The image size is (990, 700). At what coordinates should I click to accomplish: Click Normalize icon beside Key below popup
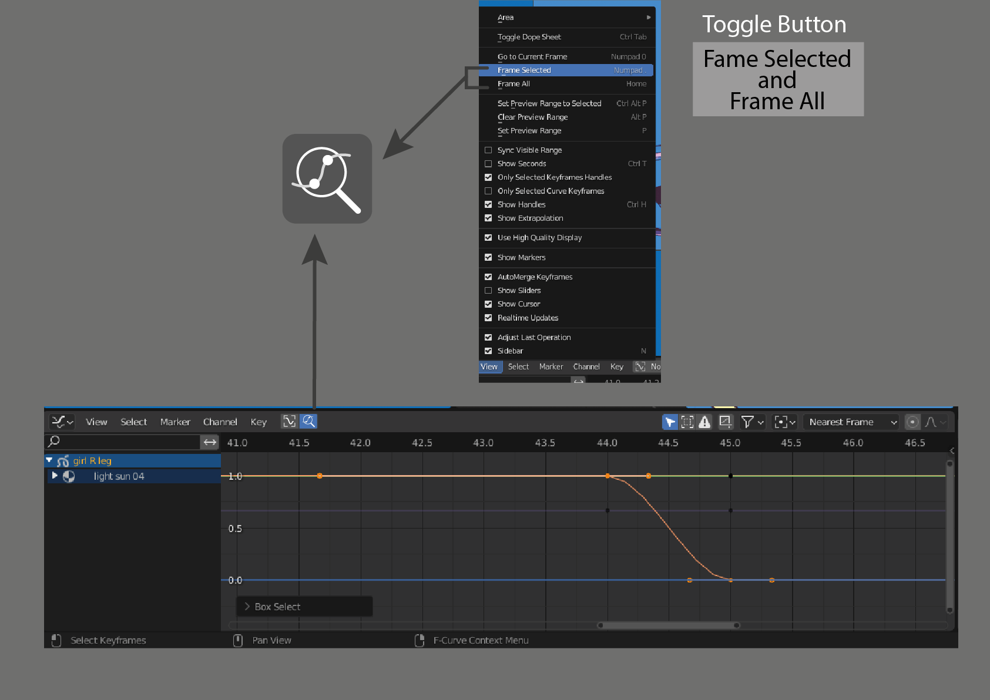[x=640, y=366]
